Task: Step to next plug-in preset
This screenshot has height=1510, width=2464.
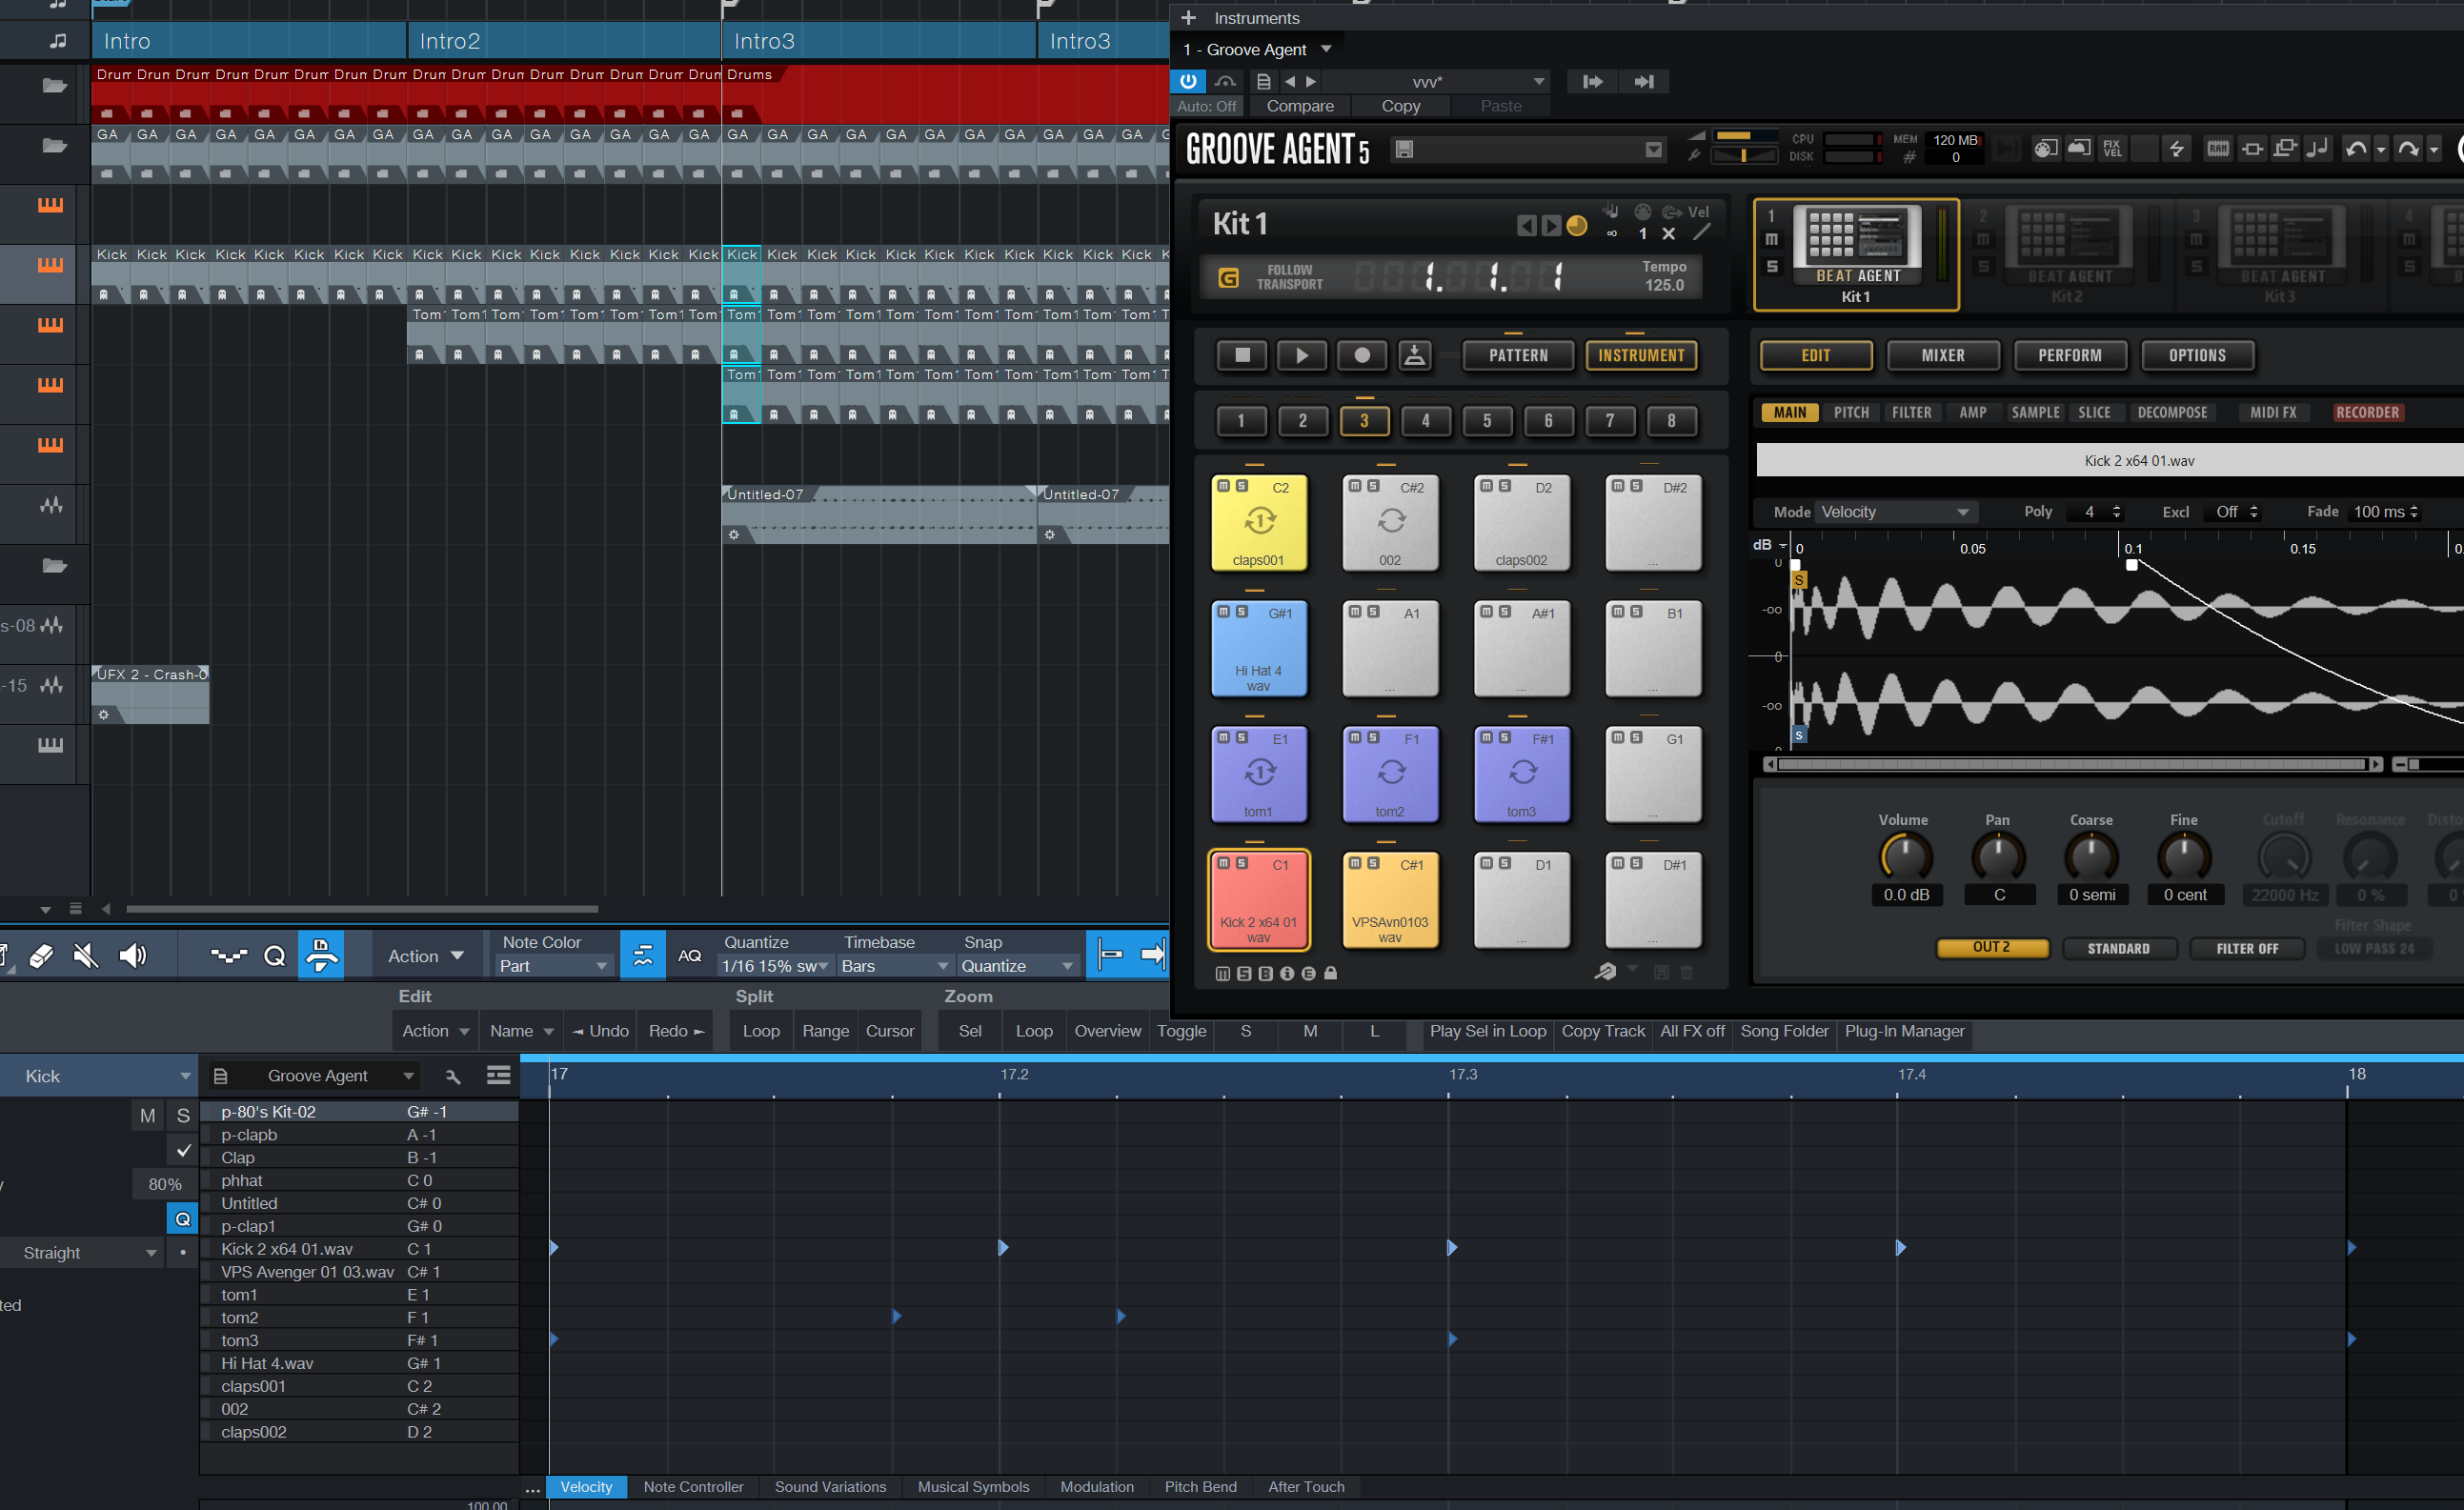Action: point(1311,81)
